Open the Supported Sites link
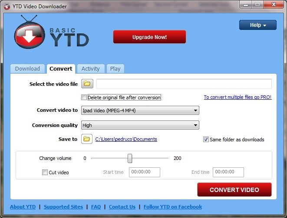This screenshot has width=287, height=218. click(x=63, y=207)
